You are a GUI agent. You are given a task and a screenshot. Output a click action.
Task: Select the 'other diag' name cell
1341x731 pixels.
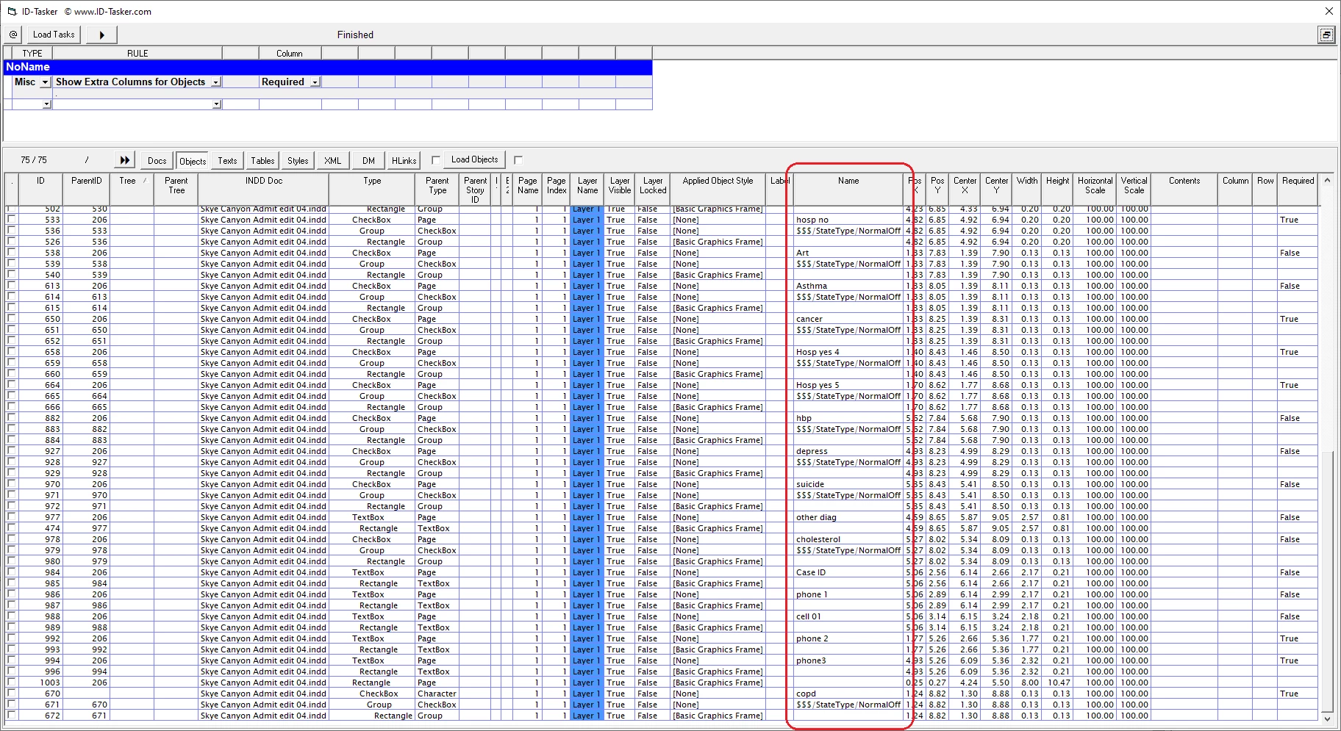click(x=848, y=517)
